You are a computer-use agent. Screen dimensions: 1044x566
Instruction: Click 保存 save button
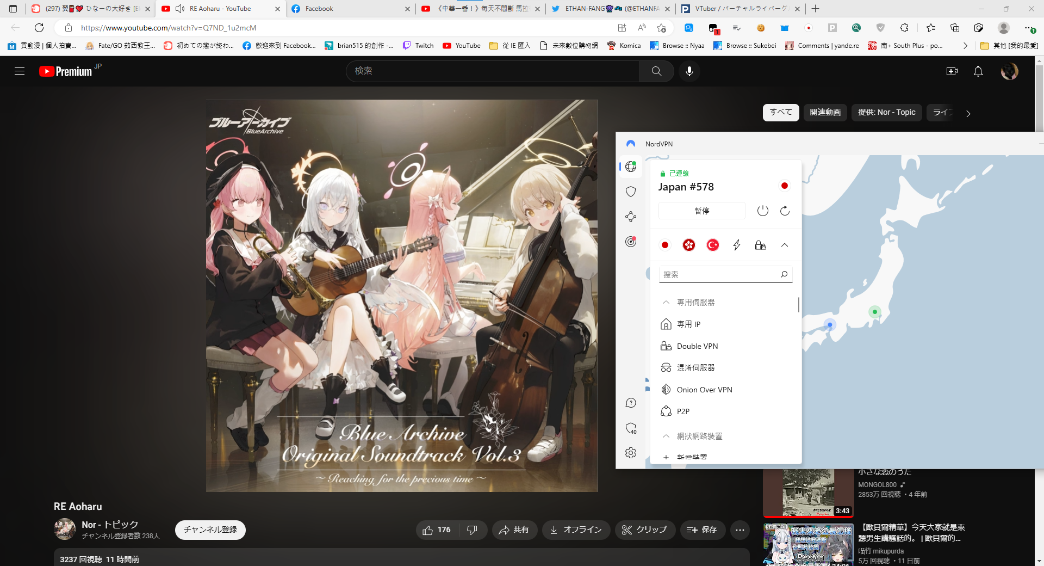703,530
